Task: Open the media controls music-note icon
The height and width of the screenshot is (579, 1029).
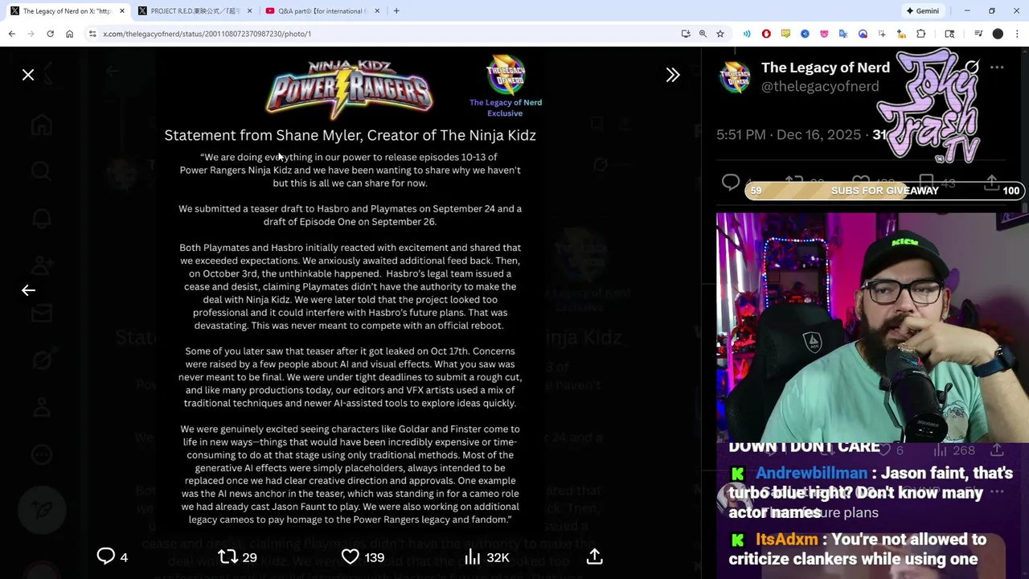Action: (x=978, y=34)
